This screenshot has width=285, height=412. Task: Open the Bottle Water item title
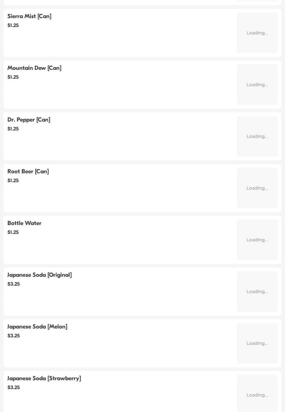pyautogui.click(x=24, y=223)
